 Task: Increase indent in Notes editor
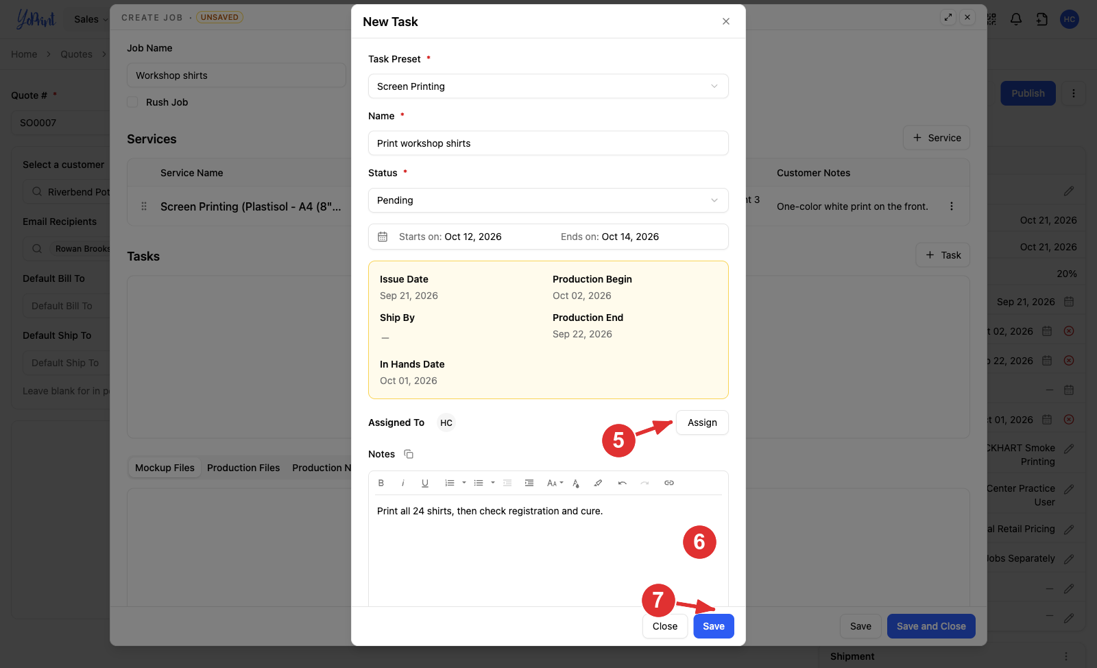(x=529, y=483)
